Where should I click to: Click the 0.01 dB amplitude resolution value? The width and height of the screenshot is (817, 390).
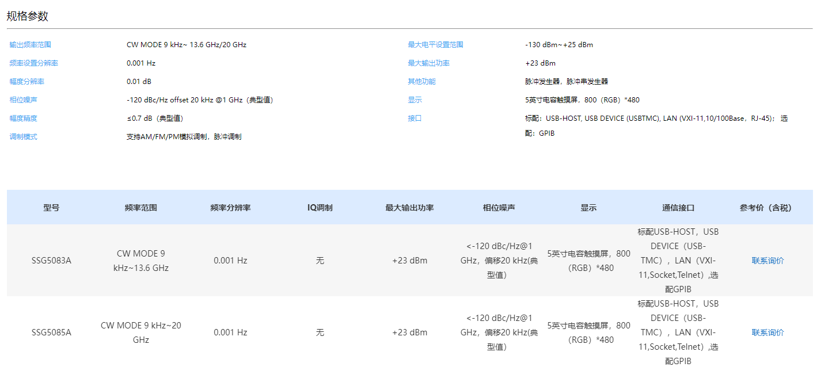click(x=139, y=82)
